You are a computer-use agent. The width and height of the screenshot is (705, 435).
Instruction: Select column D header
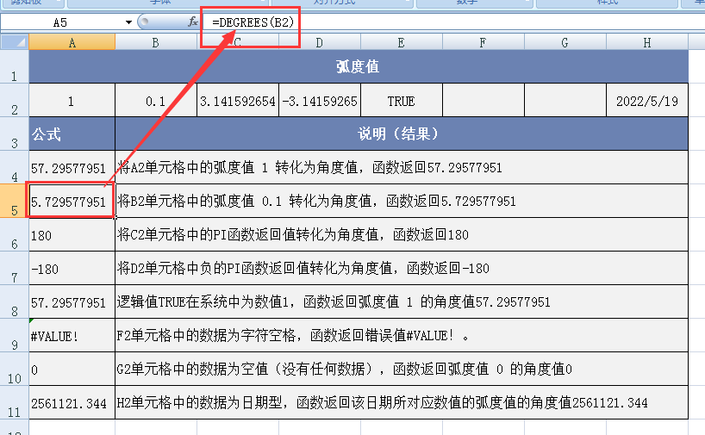[x=319, y=42]
